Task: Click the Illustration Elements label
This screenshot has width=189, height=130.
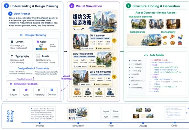Action: (140, 17)
